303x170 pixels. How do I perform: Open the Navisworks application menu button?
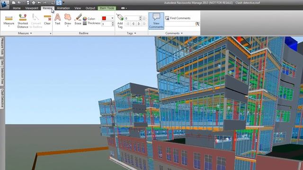(5, 5)
